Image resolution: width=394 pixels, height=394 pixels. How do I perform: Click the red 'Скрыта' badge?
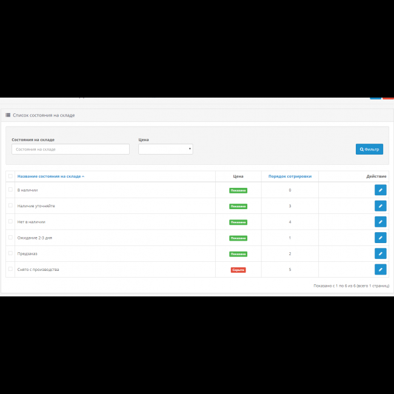click(238, 270)
